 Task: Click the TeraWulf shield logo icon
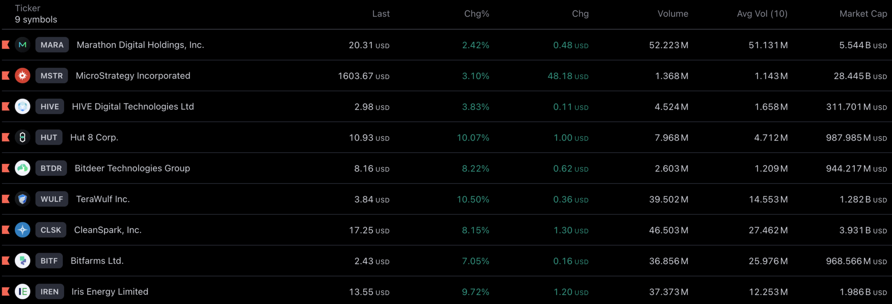point(23,199)
